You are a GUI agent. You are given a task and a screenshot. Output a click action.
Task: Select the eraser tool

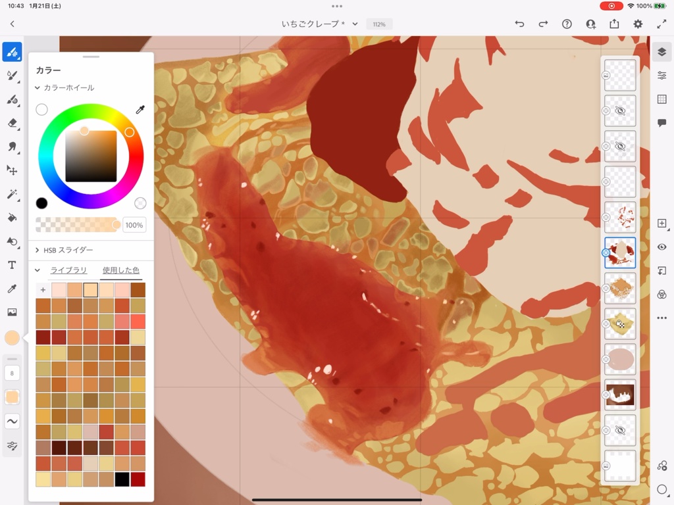click(12, 123)
